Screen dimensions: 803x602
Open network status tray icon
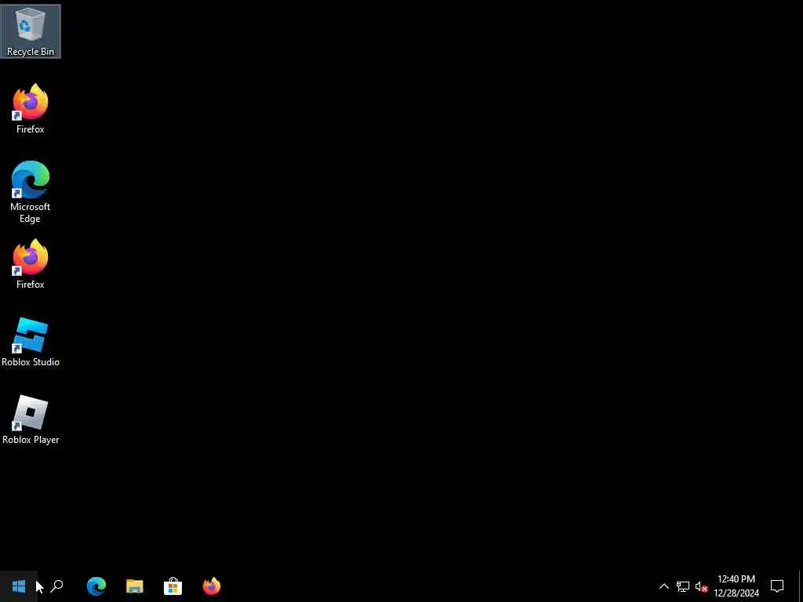click(x=683, y=586)
